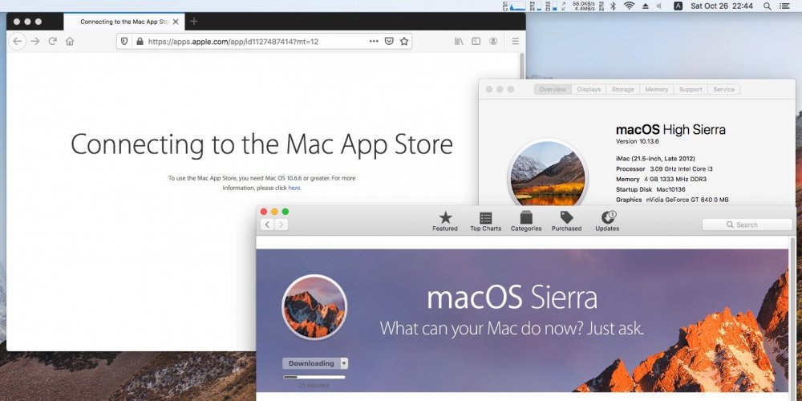Click the eject icon in menu bar
The width and height of the screenshot is (802, 401).
click(645, 6)
